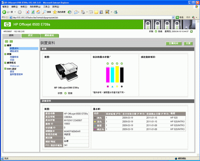Open the Mail icon dropdown arrow

[x=79, y=12]
